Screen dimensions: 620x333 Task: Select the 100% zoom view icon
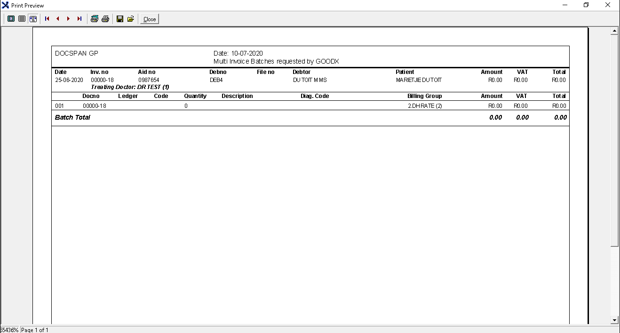click(22, 19)
